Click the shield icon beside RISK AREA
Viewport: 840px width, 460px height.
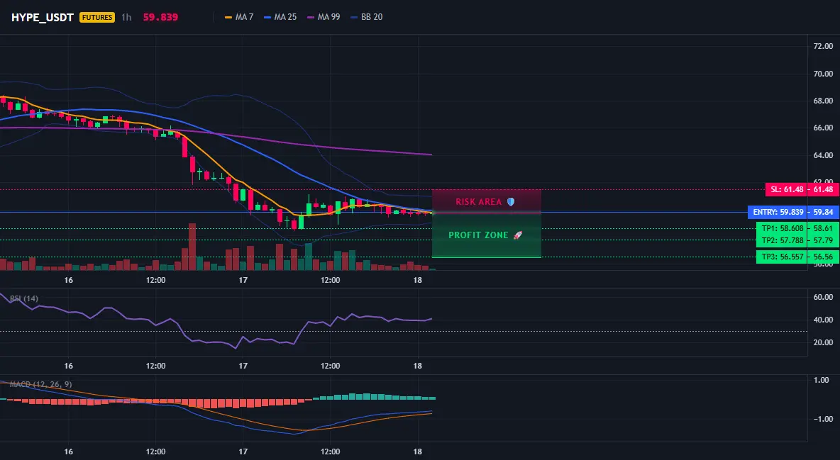(x=511, y=202)
